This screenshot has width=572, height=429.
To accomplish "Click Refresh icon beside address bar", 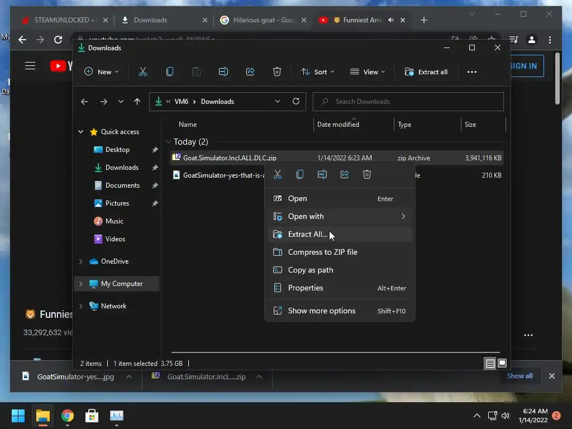I will coord(296,102).
